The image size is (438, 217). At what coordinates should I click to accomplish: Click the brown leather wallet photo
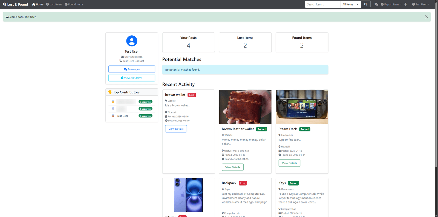tap(245, 107)
